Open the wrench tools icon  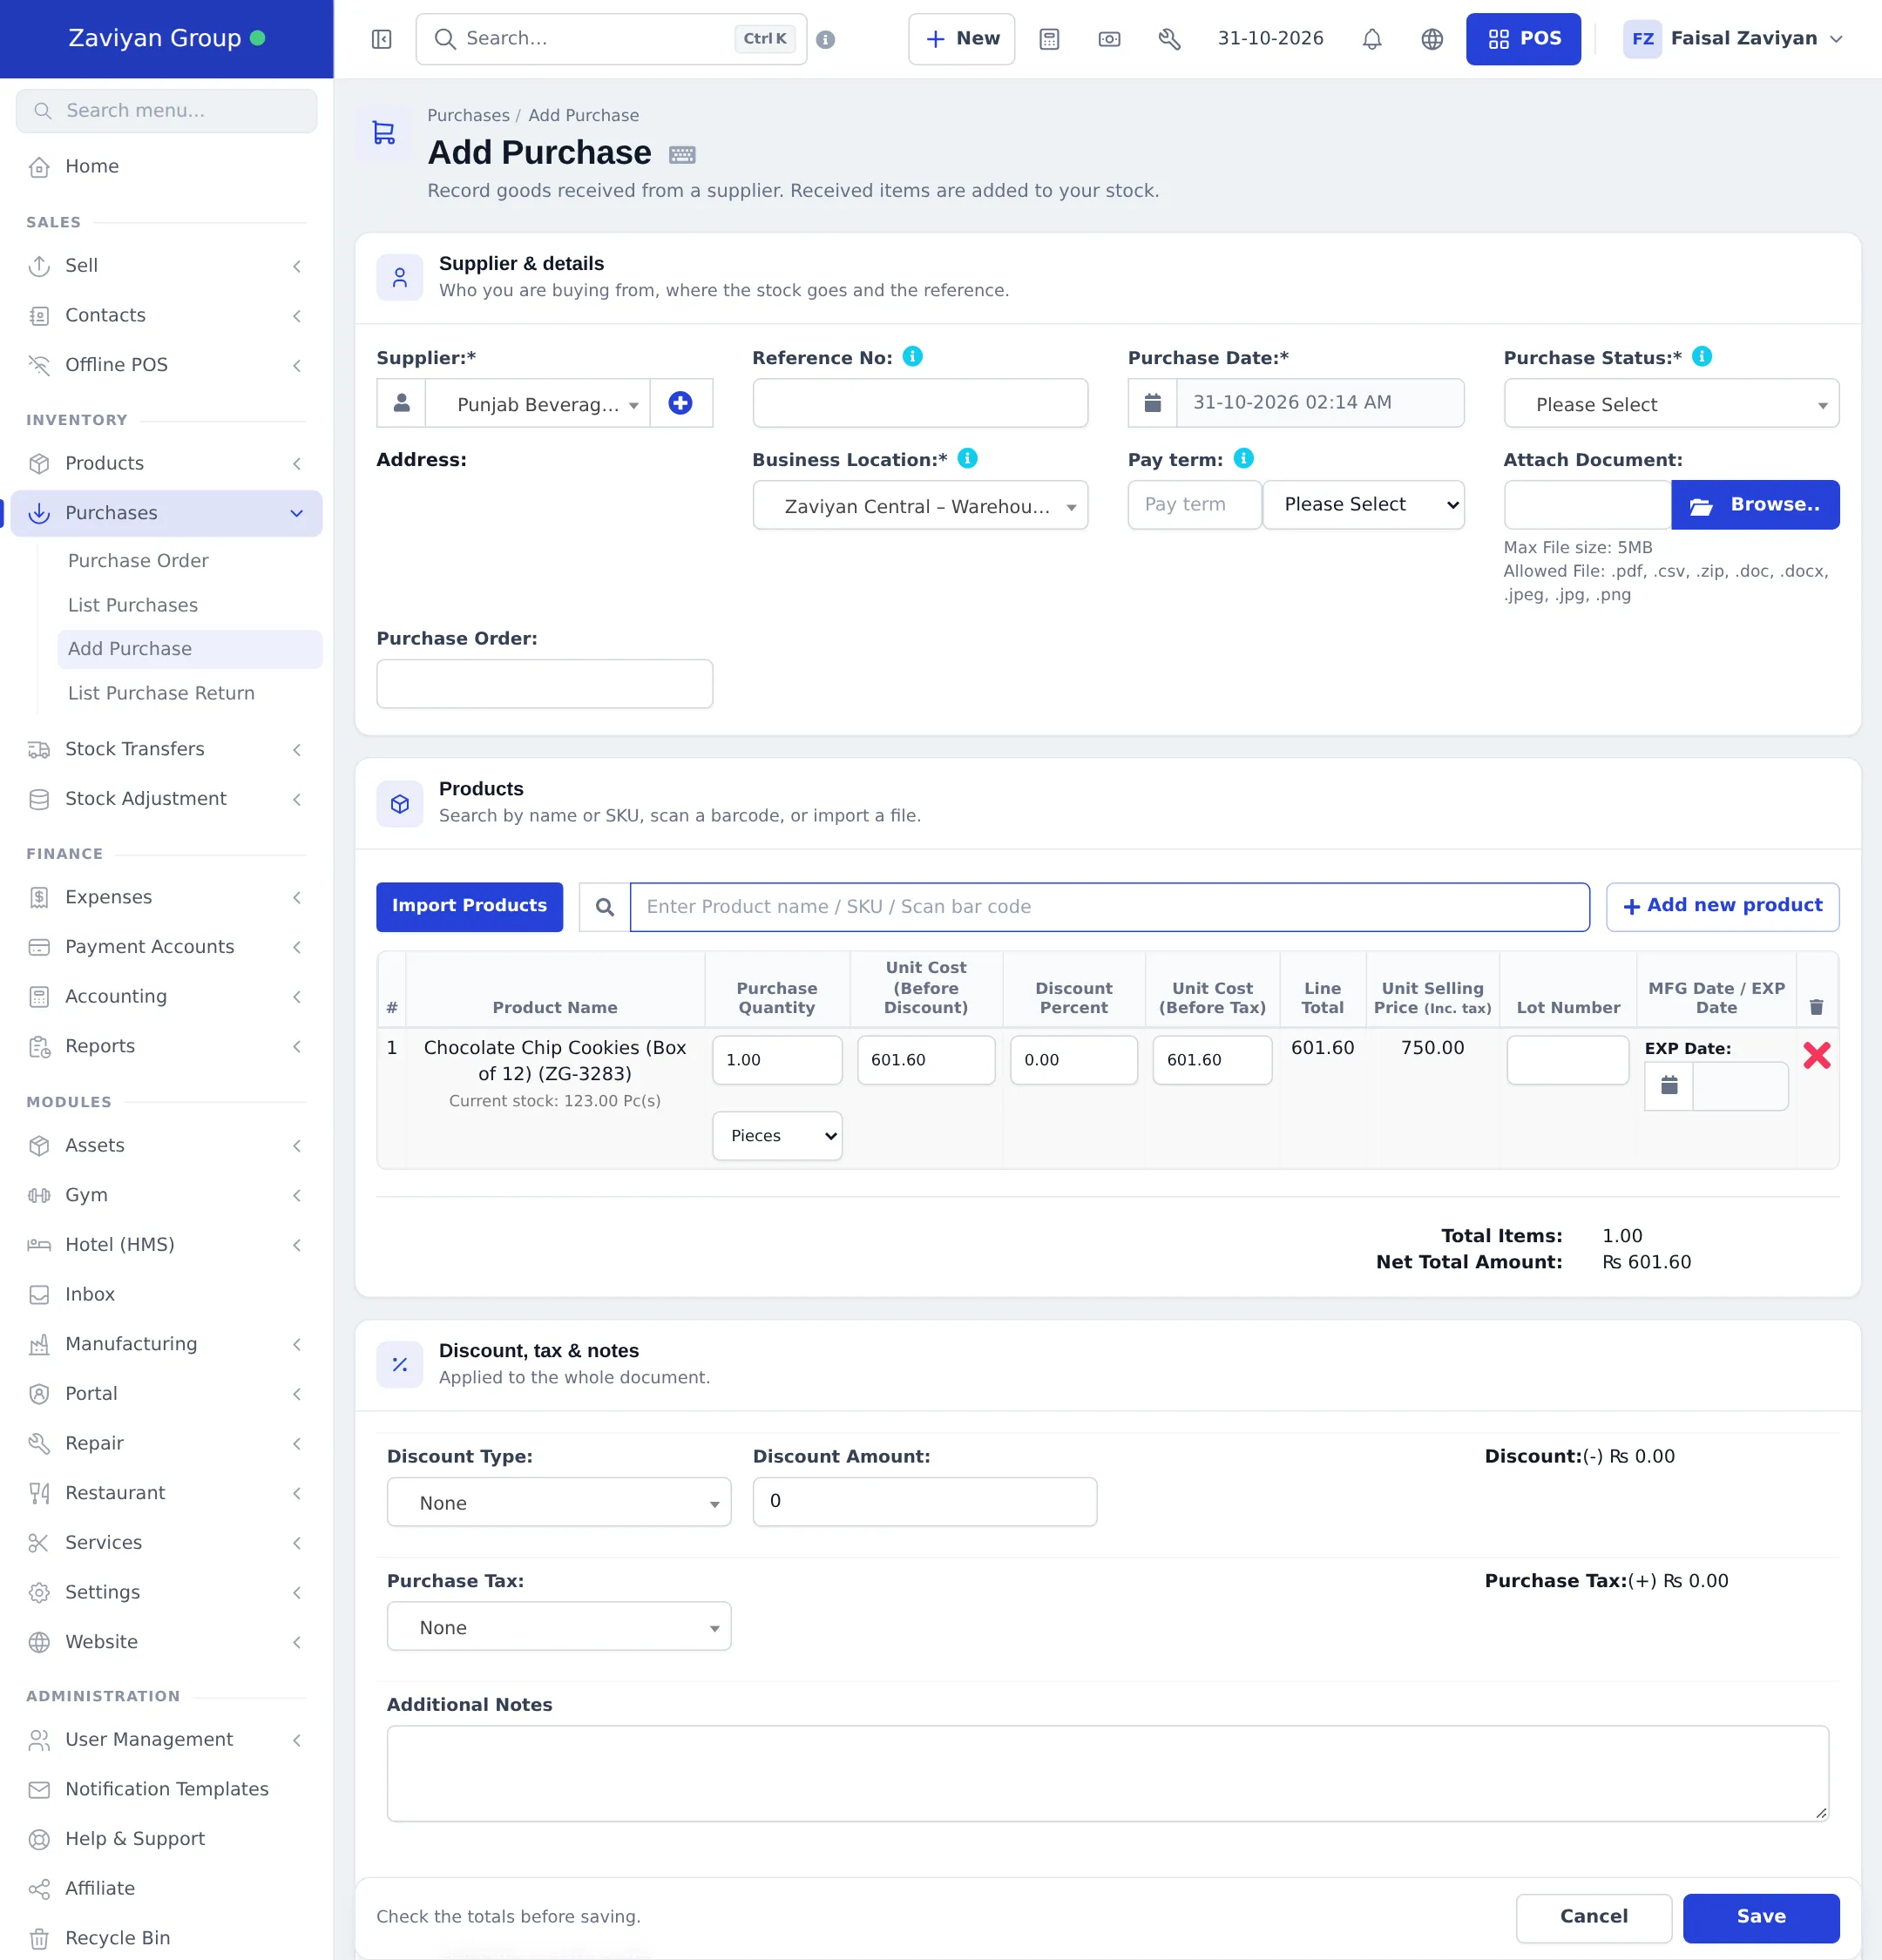[x=1169, y=39]
